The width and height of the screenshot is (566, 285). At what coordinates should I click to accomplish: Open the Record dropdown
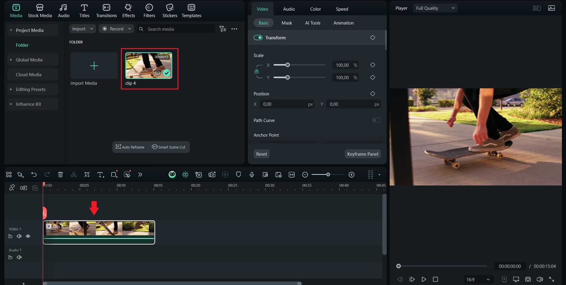click(116, 29)
